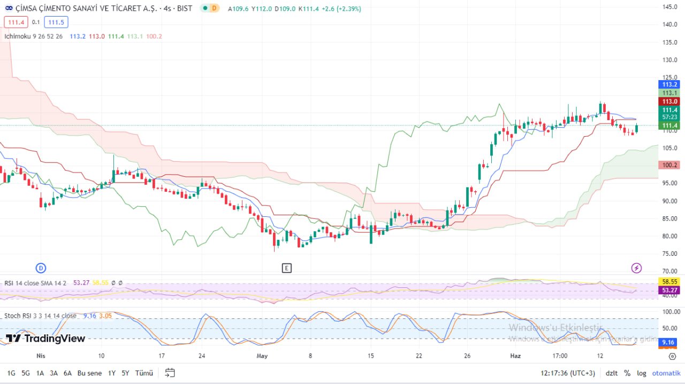Open chart settings gear icon
The image size is (685, 384).
(672, 356)
